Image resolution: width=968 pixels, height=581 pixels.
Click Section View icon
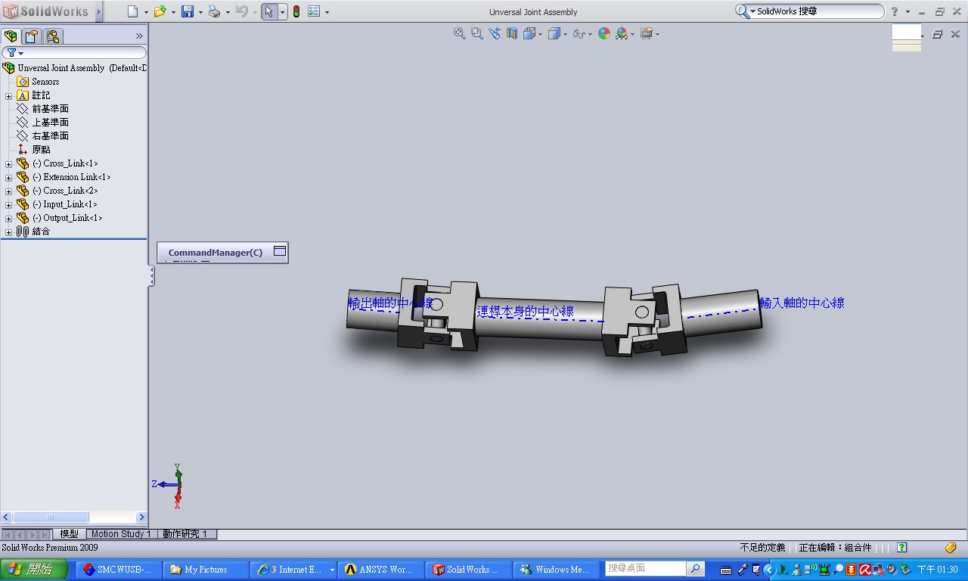(512, 33)
